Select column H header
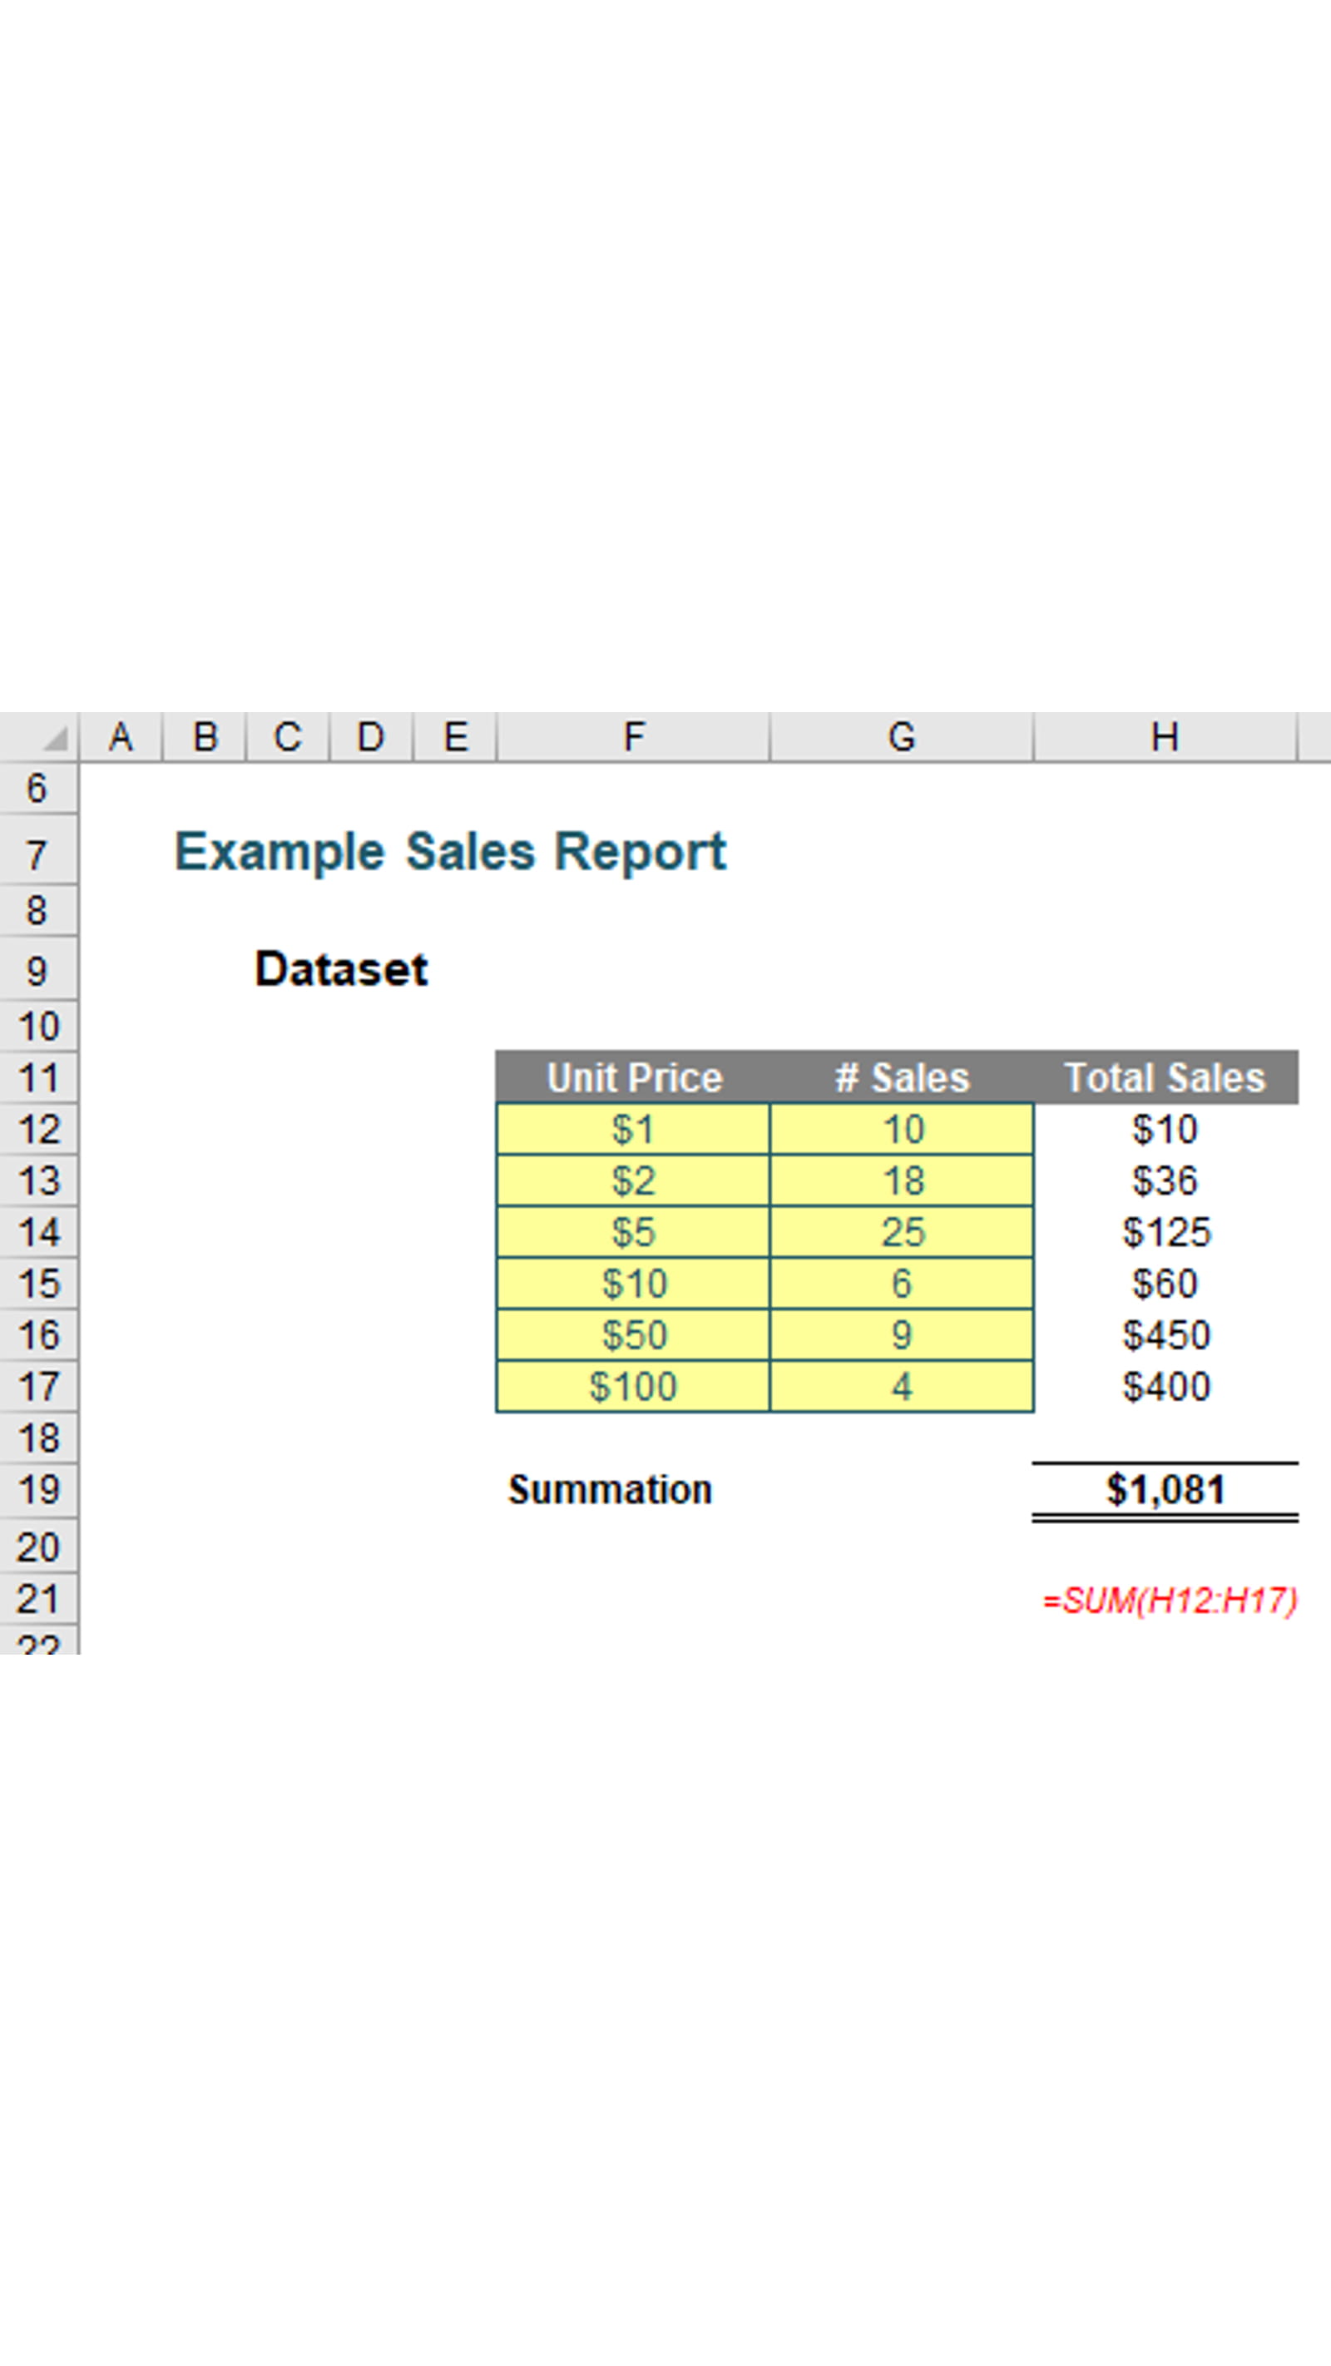 point(1165,736)
